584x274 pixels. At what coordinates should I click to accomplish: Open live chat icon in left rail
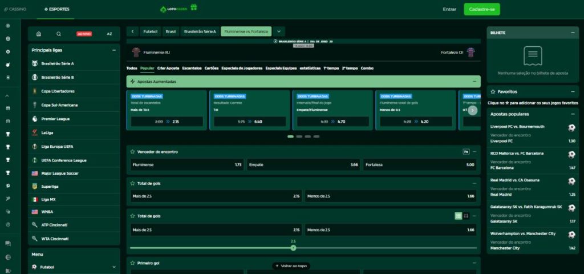pyautogui.click(x=8, y=243)
